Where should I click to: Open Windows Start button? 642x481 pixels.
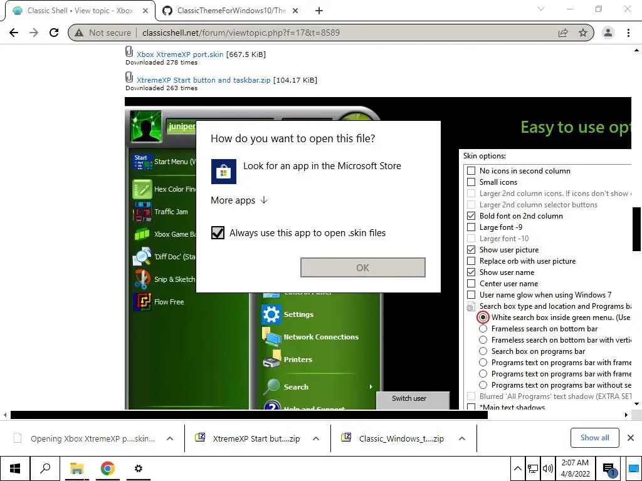pos(15,468)
